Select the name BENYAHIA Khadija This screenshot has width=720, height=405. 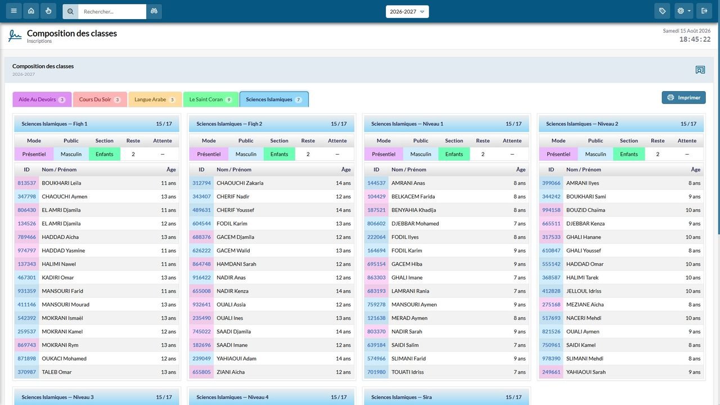[x=413, y=210]
